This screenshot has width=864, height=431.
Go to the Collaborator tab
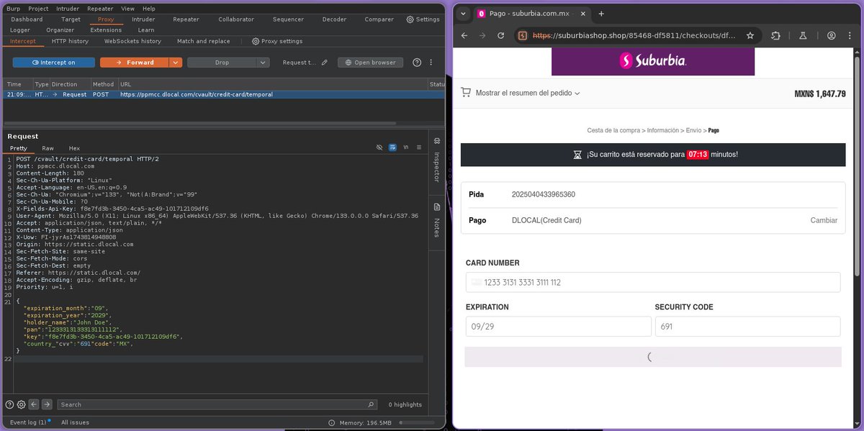(x=236, y=19)
